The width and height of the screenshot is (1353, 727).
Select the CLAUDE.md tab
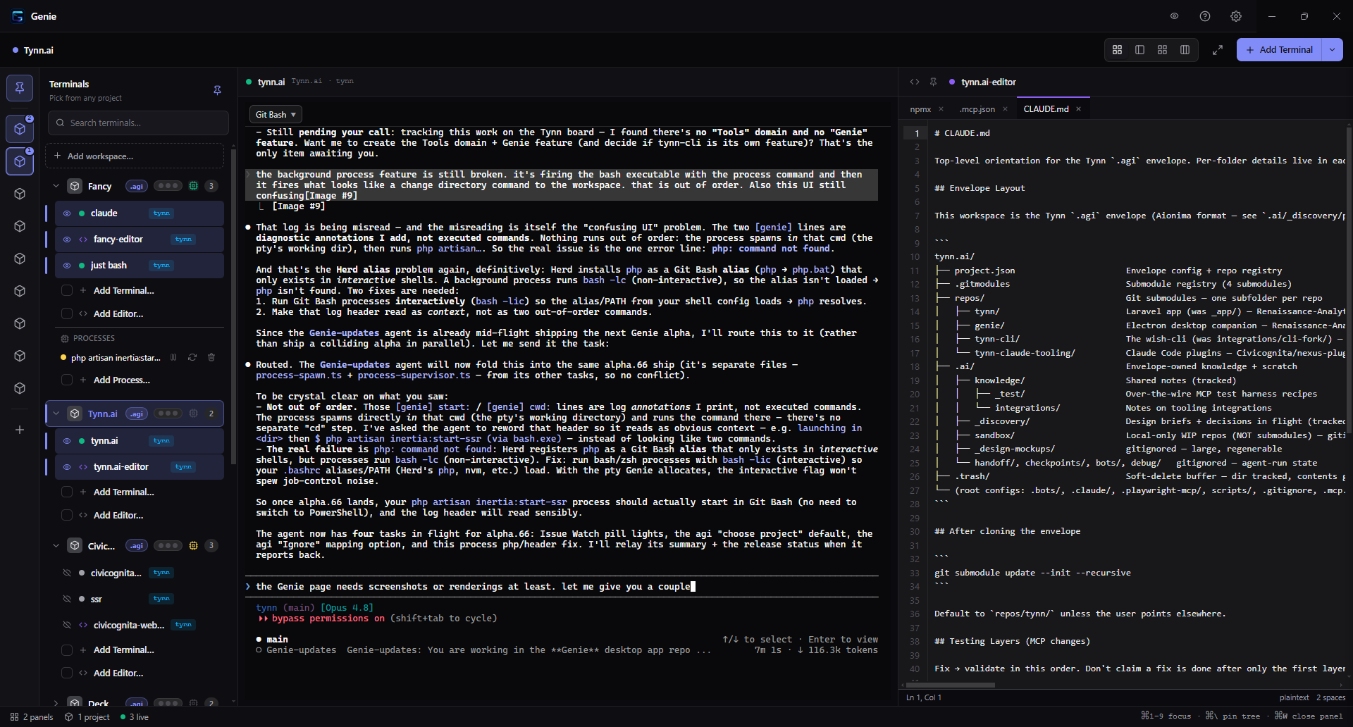point(1046,109)
